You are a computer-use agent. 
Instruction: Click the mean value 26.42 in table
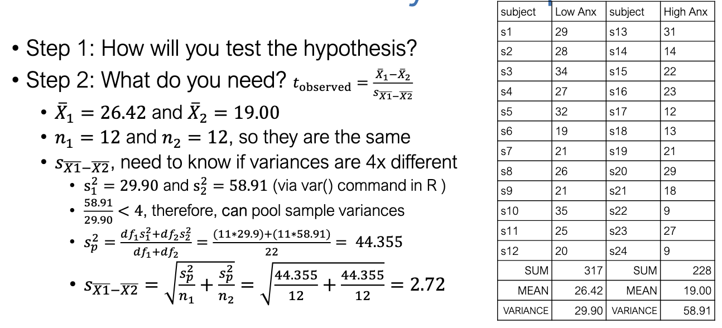588,291
